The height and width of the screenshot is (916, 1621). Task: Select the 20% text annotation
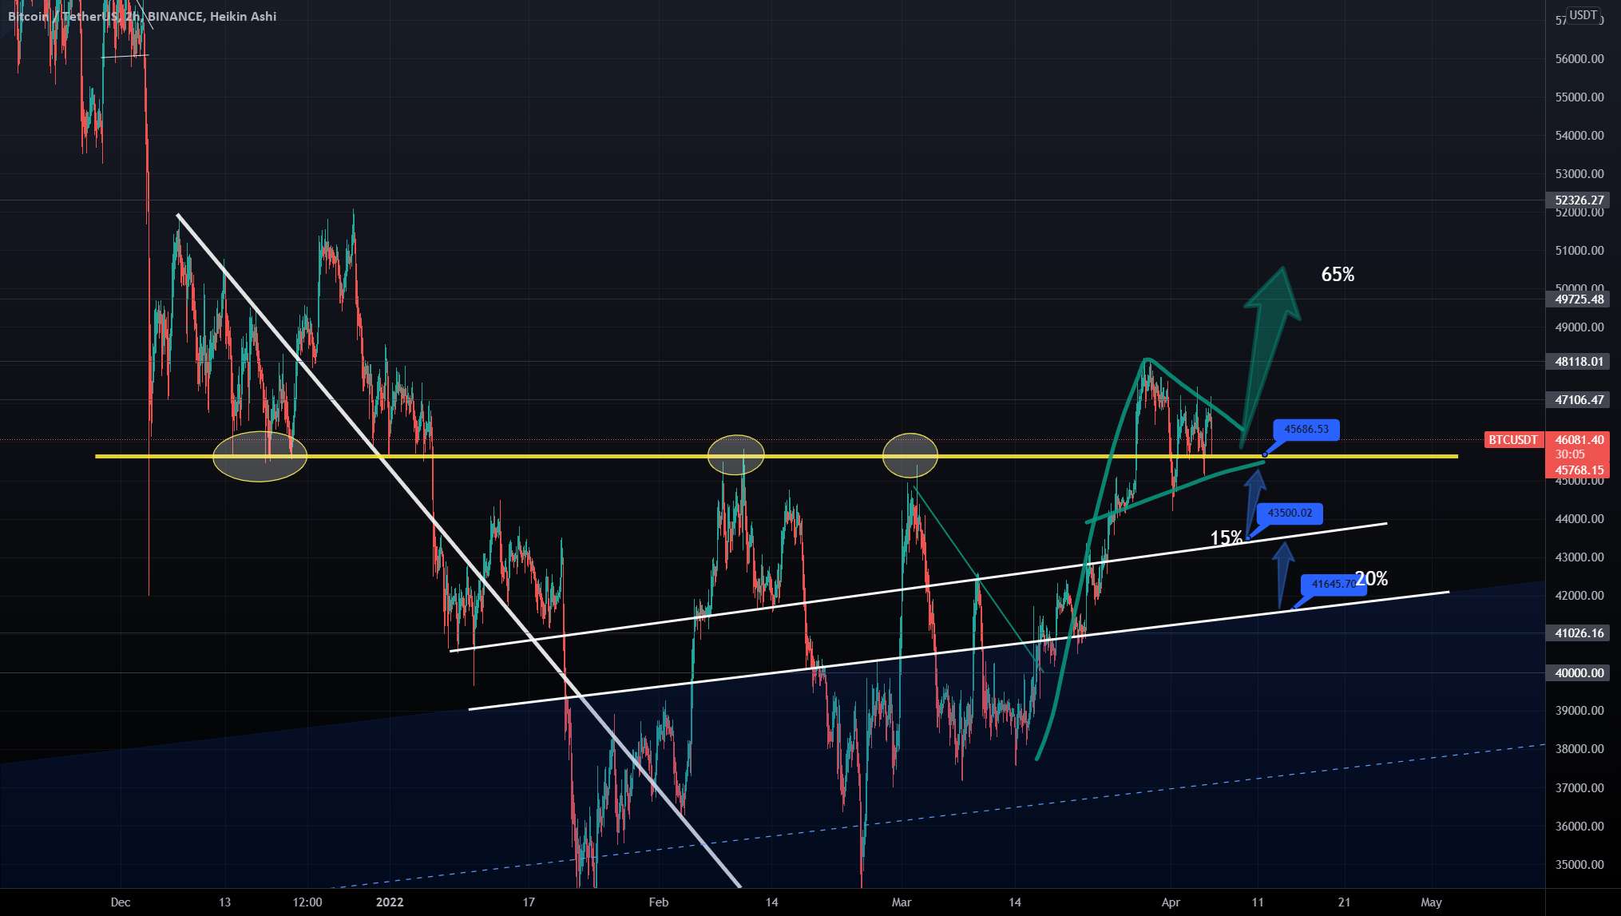(x=1371, y=579)
